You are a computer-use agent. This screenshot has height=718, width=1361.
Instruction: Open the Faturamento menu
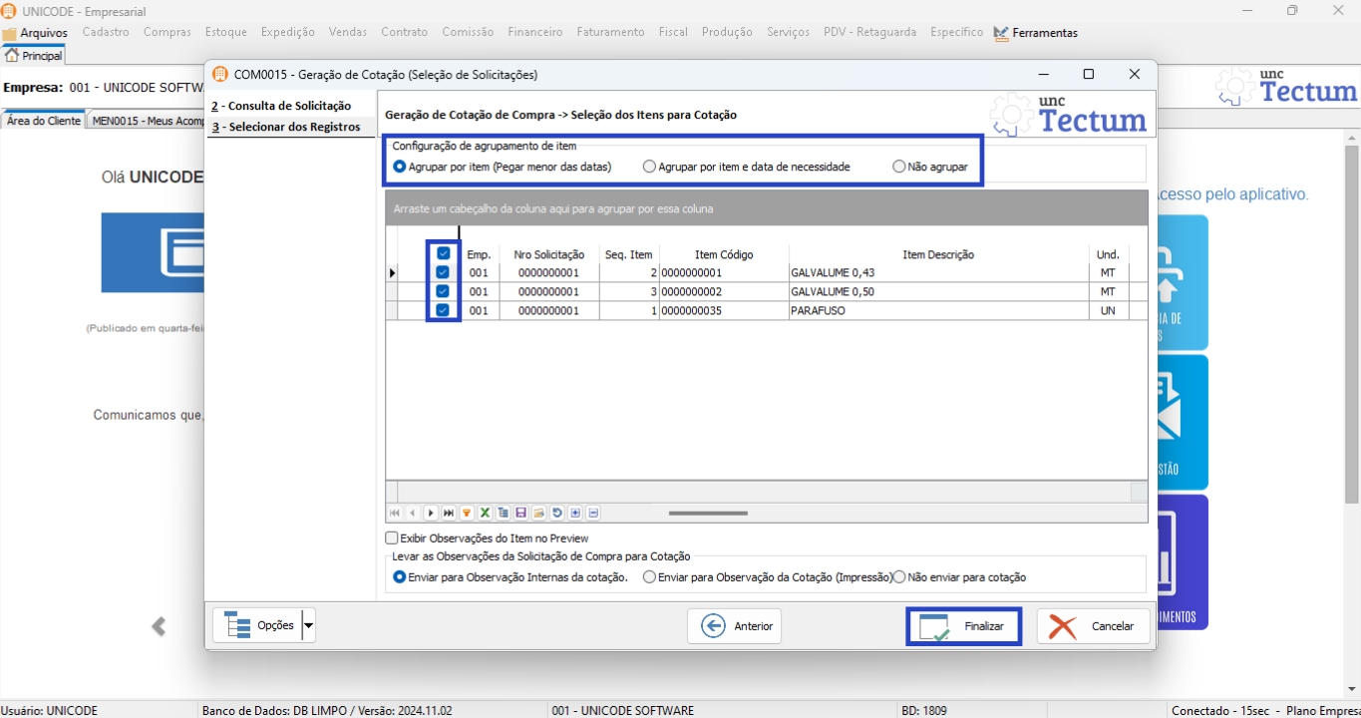[x=610, y=32]
